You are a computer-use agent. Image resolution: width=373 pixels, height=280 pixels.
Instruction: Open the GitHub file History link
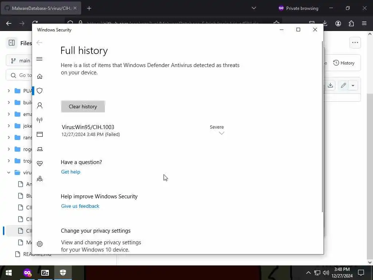(x=344, y=63)
